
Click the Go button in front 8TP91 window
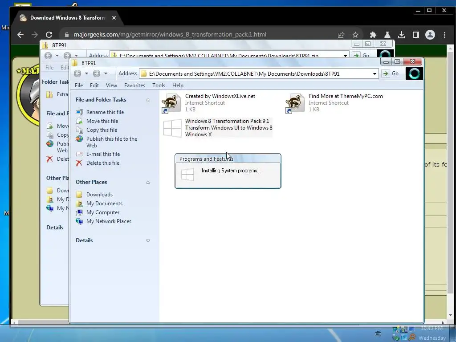tap(392, 73)
